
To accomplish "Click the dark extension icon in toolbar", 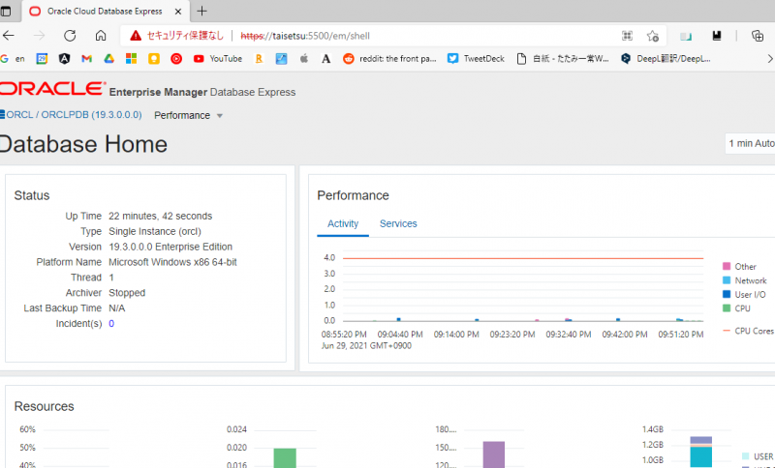I will pyautogui.click(x=717, y=36).
